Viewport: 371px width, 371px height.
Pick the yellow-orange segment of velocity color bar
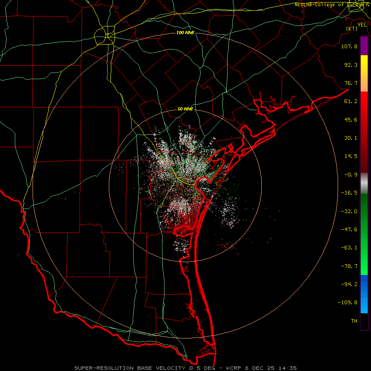point(364,73)
